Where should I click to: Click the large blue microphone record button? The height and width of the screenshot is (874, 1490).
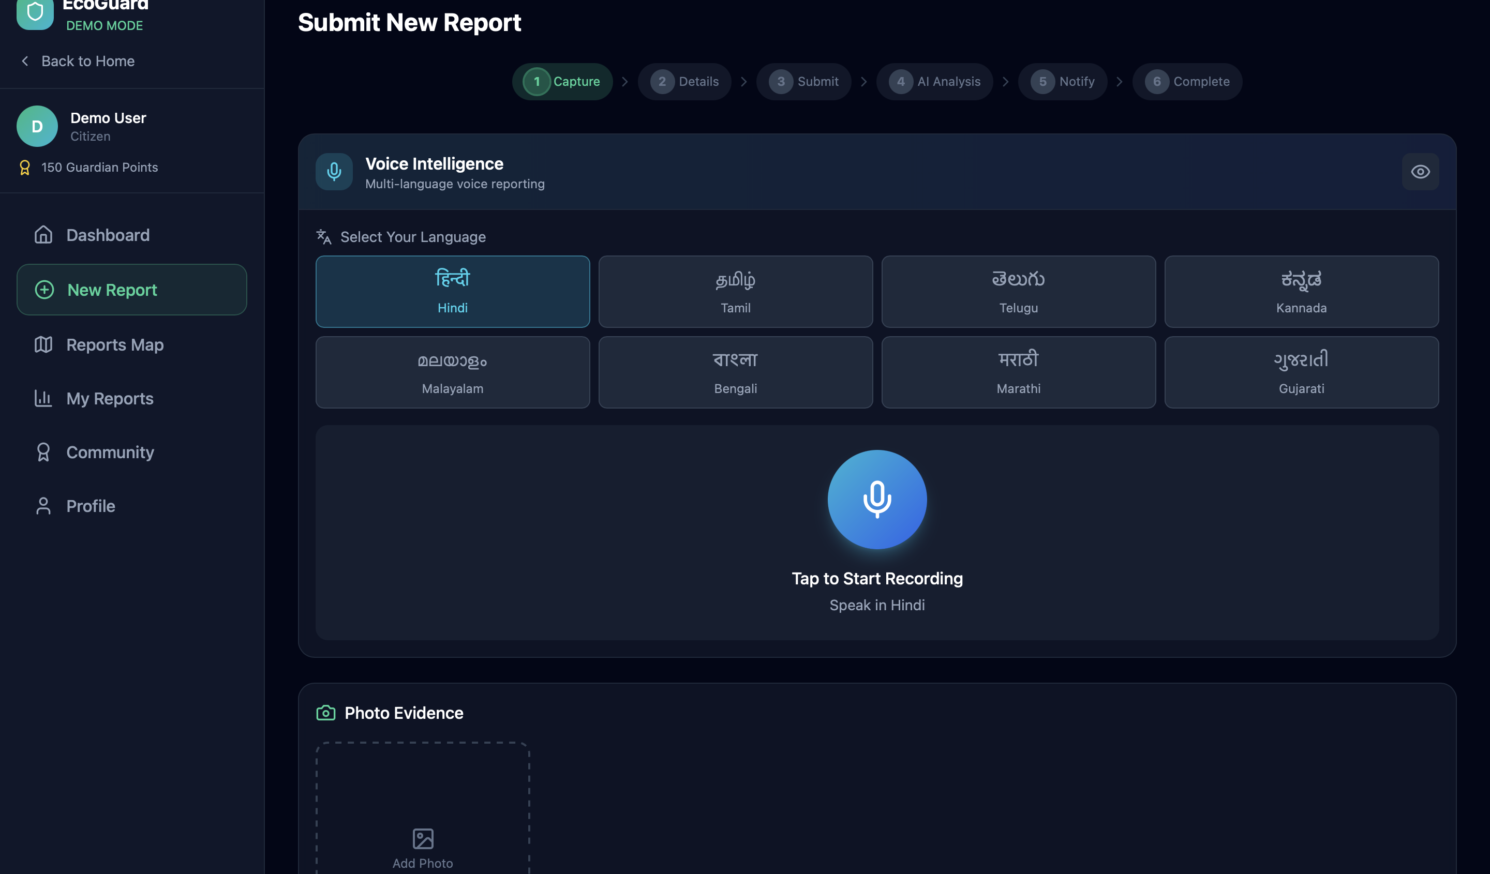pos(877,500)
